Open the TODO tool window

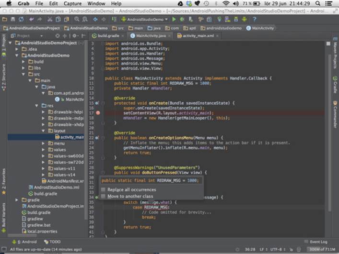point(52,242)
